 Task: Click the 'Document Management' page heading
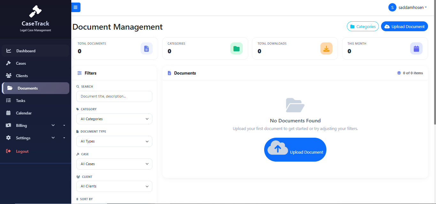tap(118, 27)
